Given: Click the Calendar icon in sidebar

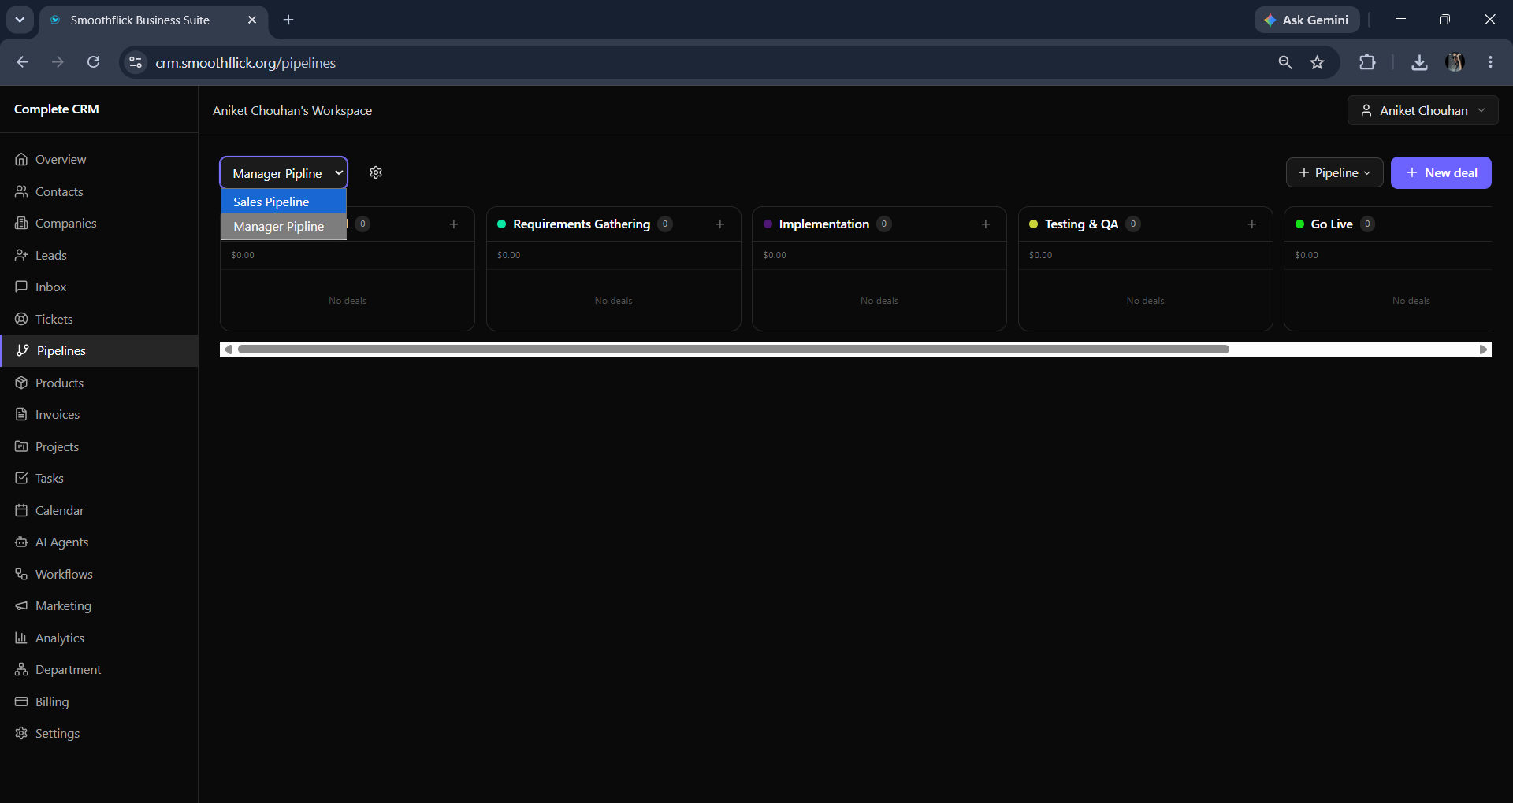Looking at the screenshot, I should click(21, 510).
